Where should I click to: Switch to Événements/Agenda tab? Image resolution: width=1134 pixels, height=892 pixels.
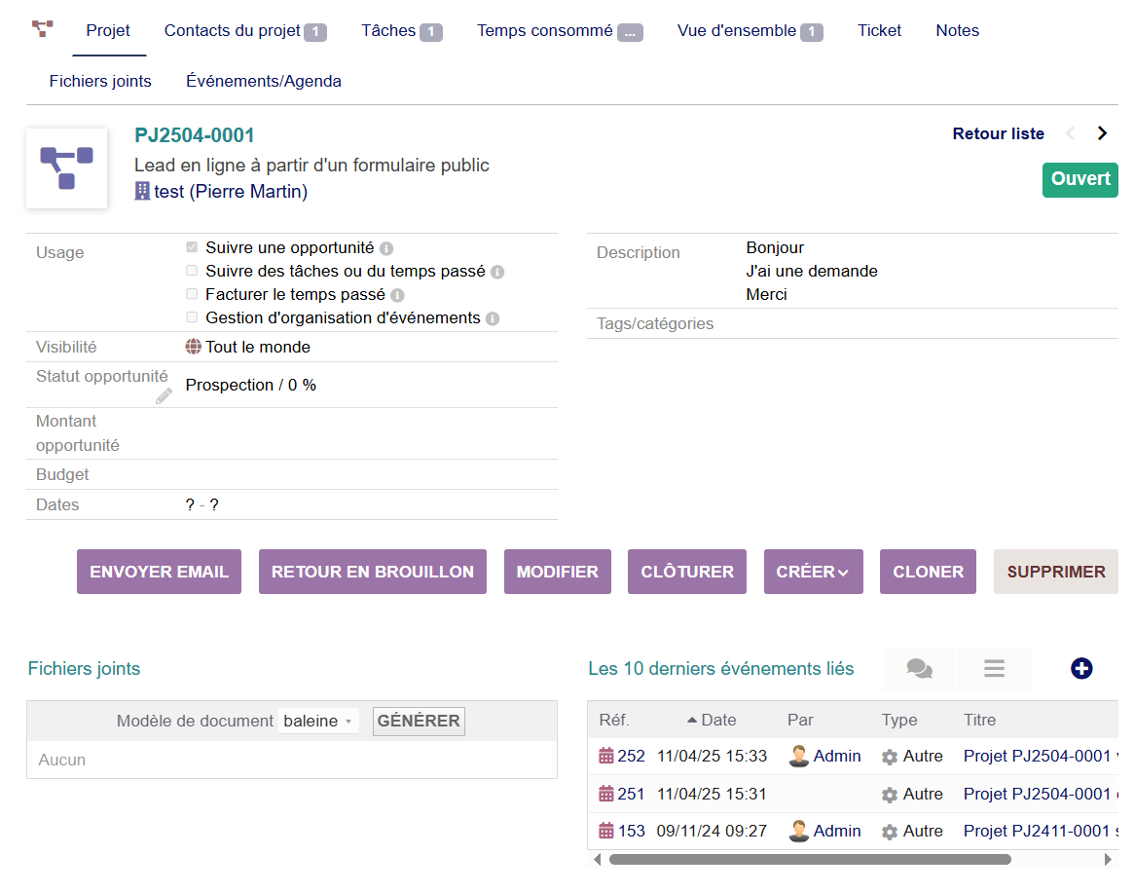pyautogui.click(x=264, y=82)
